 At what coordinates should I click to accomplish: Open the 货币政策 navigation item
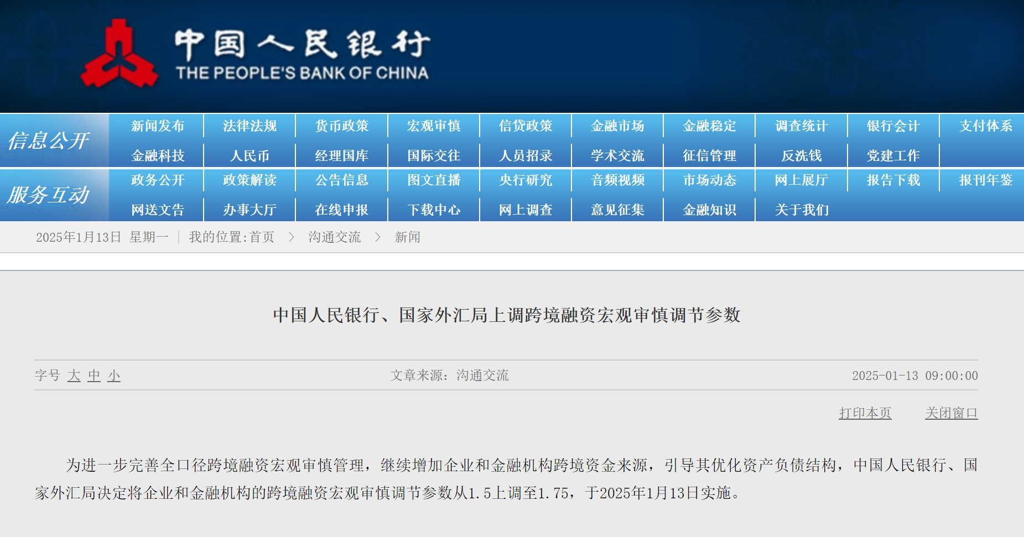point(341,126)
